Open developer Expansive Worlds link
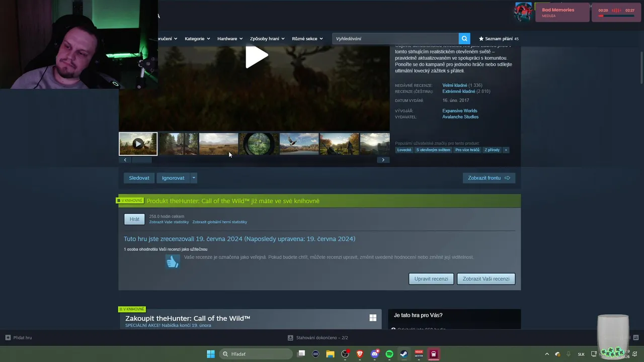The image size is (644, 362). coord(460,111)
